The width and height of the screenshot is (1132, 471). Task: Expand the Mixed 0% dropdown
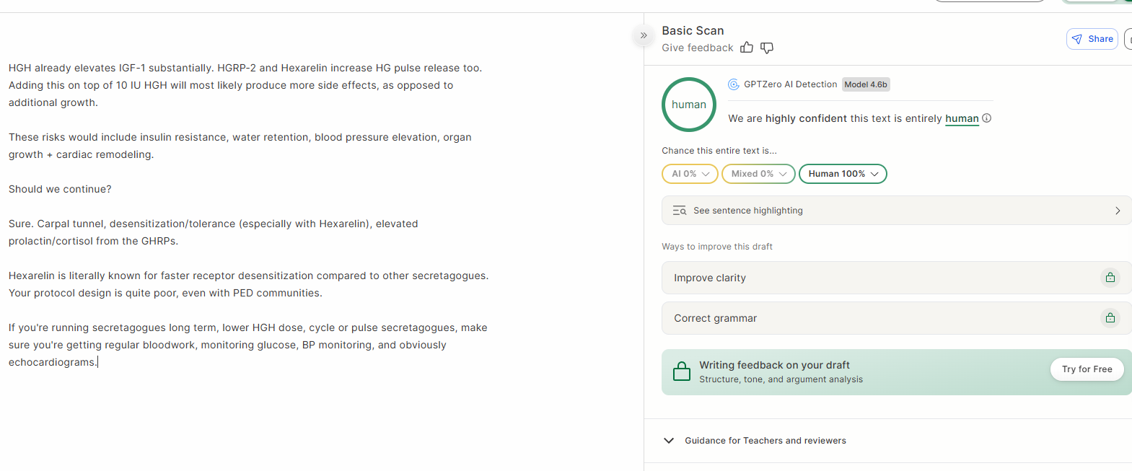[x=758, y=174]
